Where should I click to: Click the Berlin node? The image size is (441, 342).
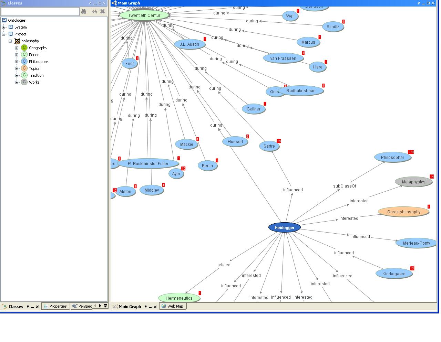pyautogui.click(x=207, y=165)
